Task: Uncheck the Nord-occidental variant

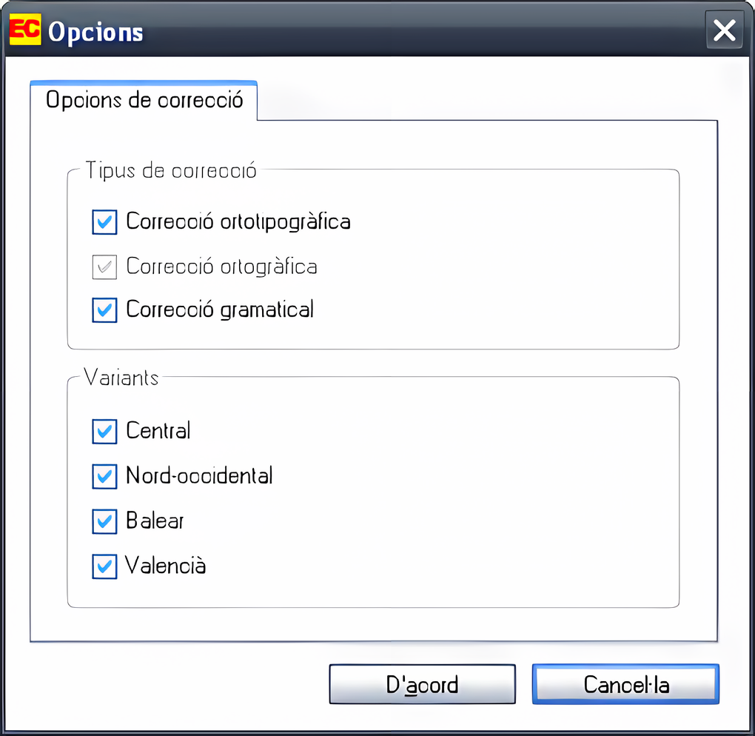Action: click(104, 477)
